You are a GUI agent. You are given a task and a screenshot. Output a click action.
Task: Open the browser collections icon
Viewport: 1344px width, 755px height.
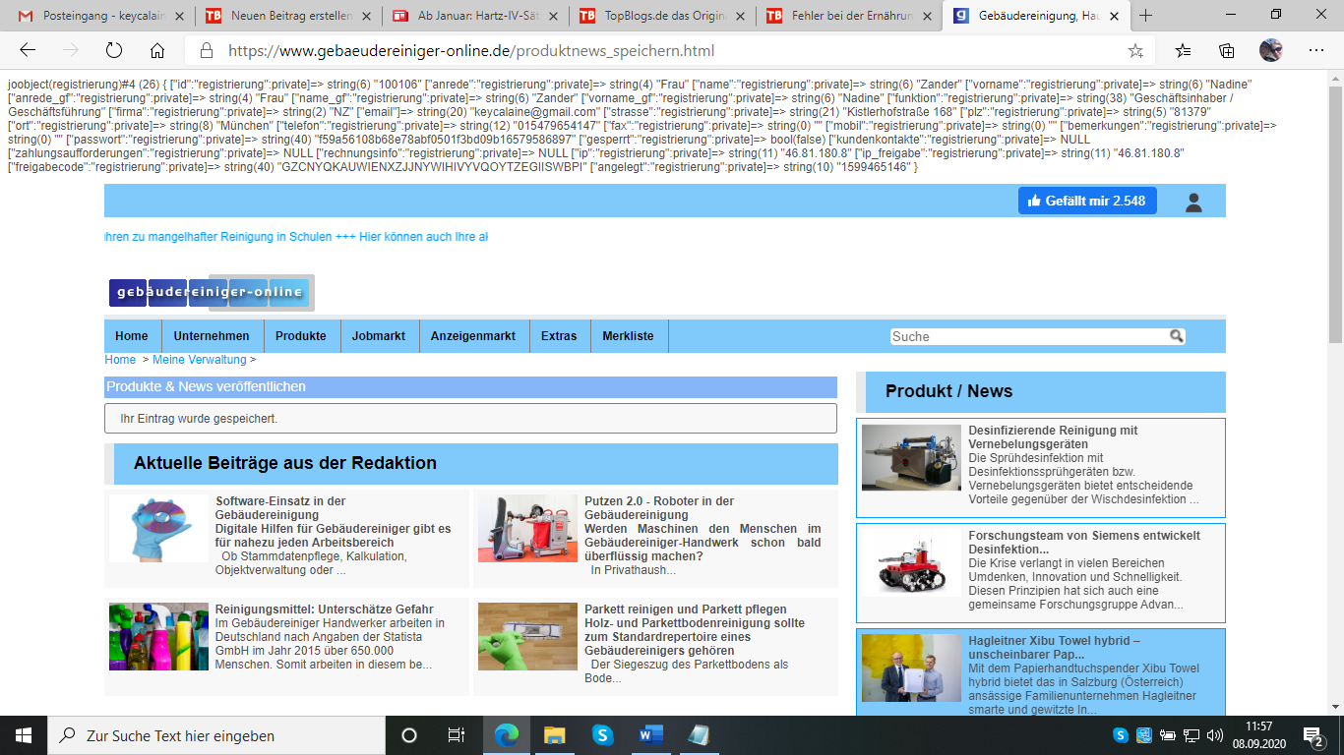(1227, 51)
